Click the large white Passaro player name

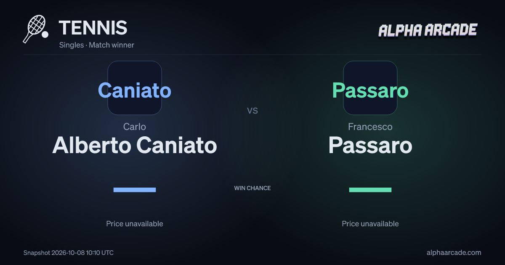(370, 146)
